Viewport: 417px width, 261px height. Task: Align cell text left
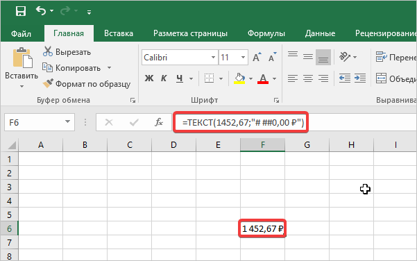[293, 78]
